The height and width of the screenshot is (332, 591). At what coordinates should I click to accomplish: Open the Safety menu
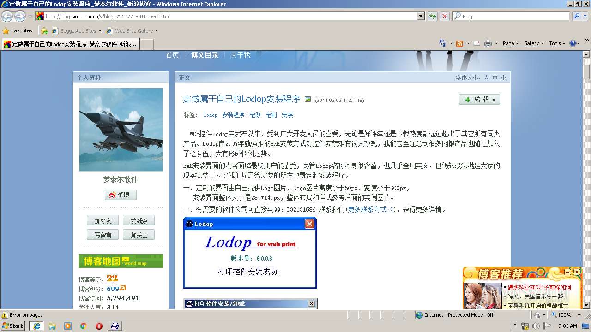(x=533, y=43)
